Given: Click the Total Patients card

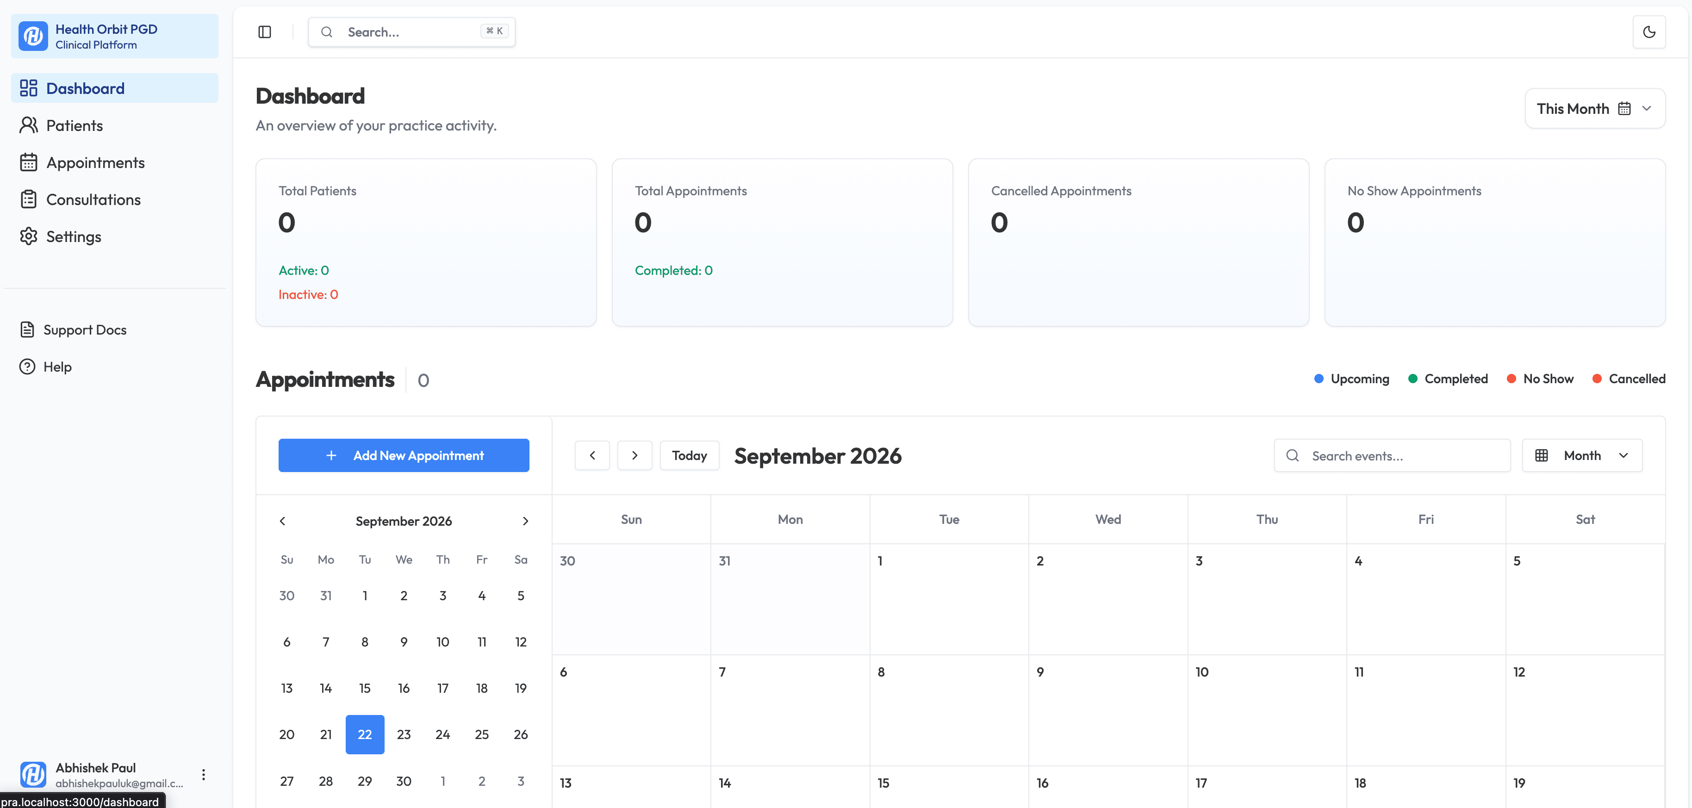Looking at the screenshot, I should (x=426, y=242).
